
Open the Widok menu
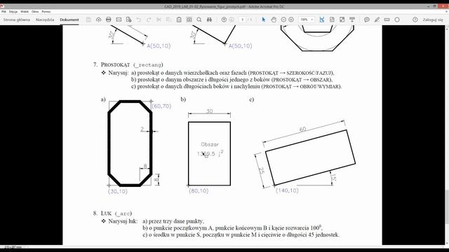pos(25,12)
